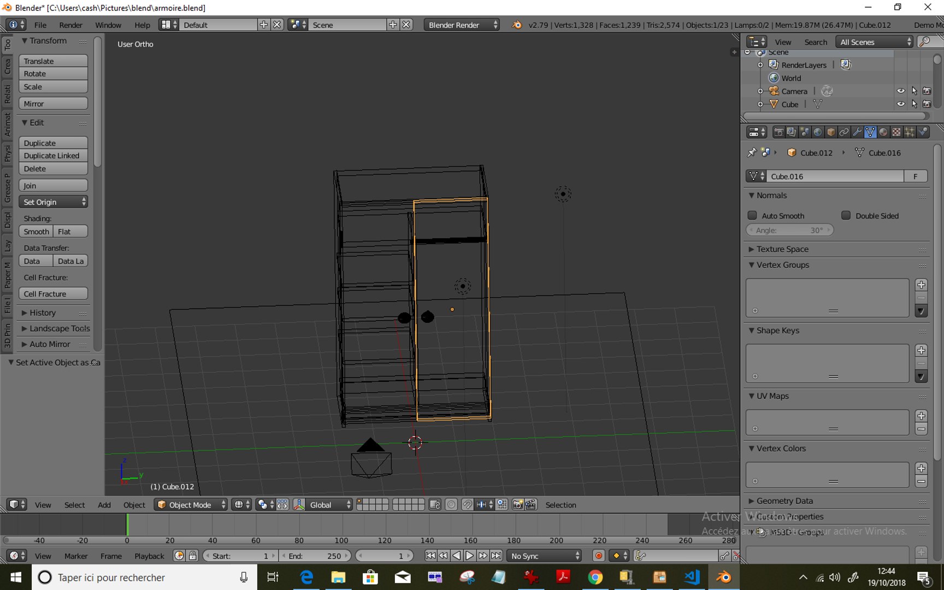
Task: Play the animation forward
Action: pos(470,556)
